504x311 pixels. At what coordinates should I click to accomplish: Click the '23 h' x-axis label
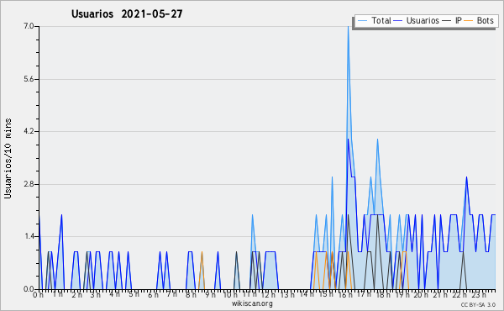point(479,294)
